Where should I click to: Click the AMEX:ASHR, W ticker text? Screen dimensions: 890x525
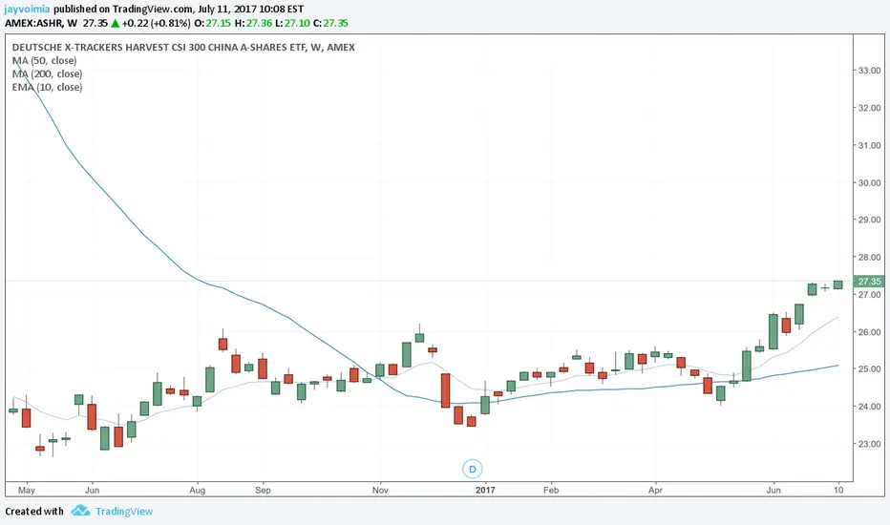coord(41,23)
